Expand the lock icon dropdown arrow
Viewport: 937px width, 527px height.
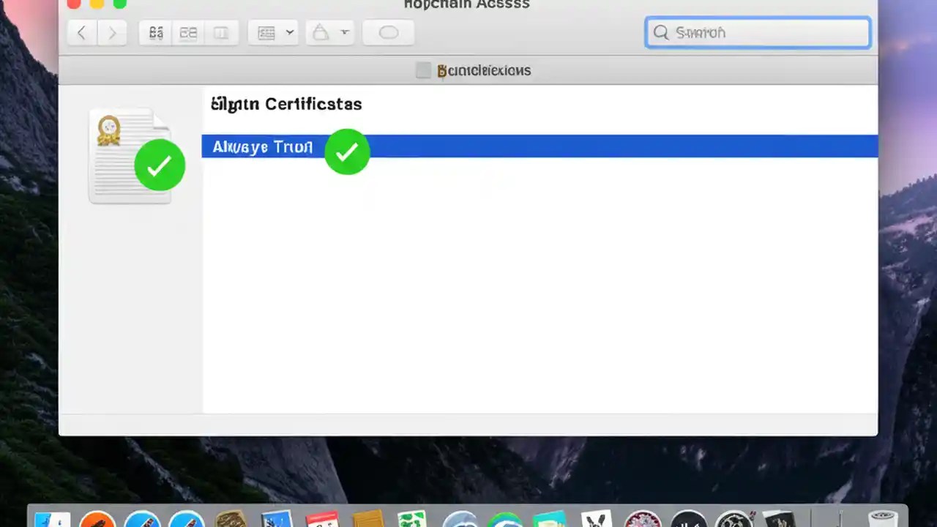coord(344,32)
